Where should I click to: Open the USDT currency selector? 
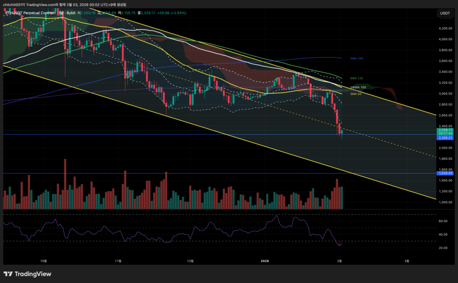[445, 13]
